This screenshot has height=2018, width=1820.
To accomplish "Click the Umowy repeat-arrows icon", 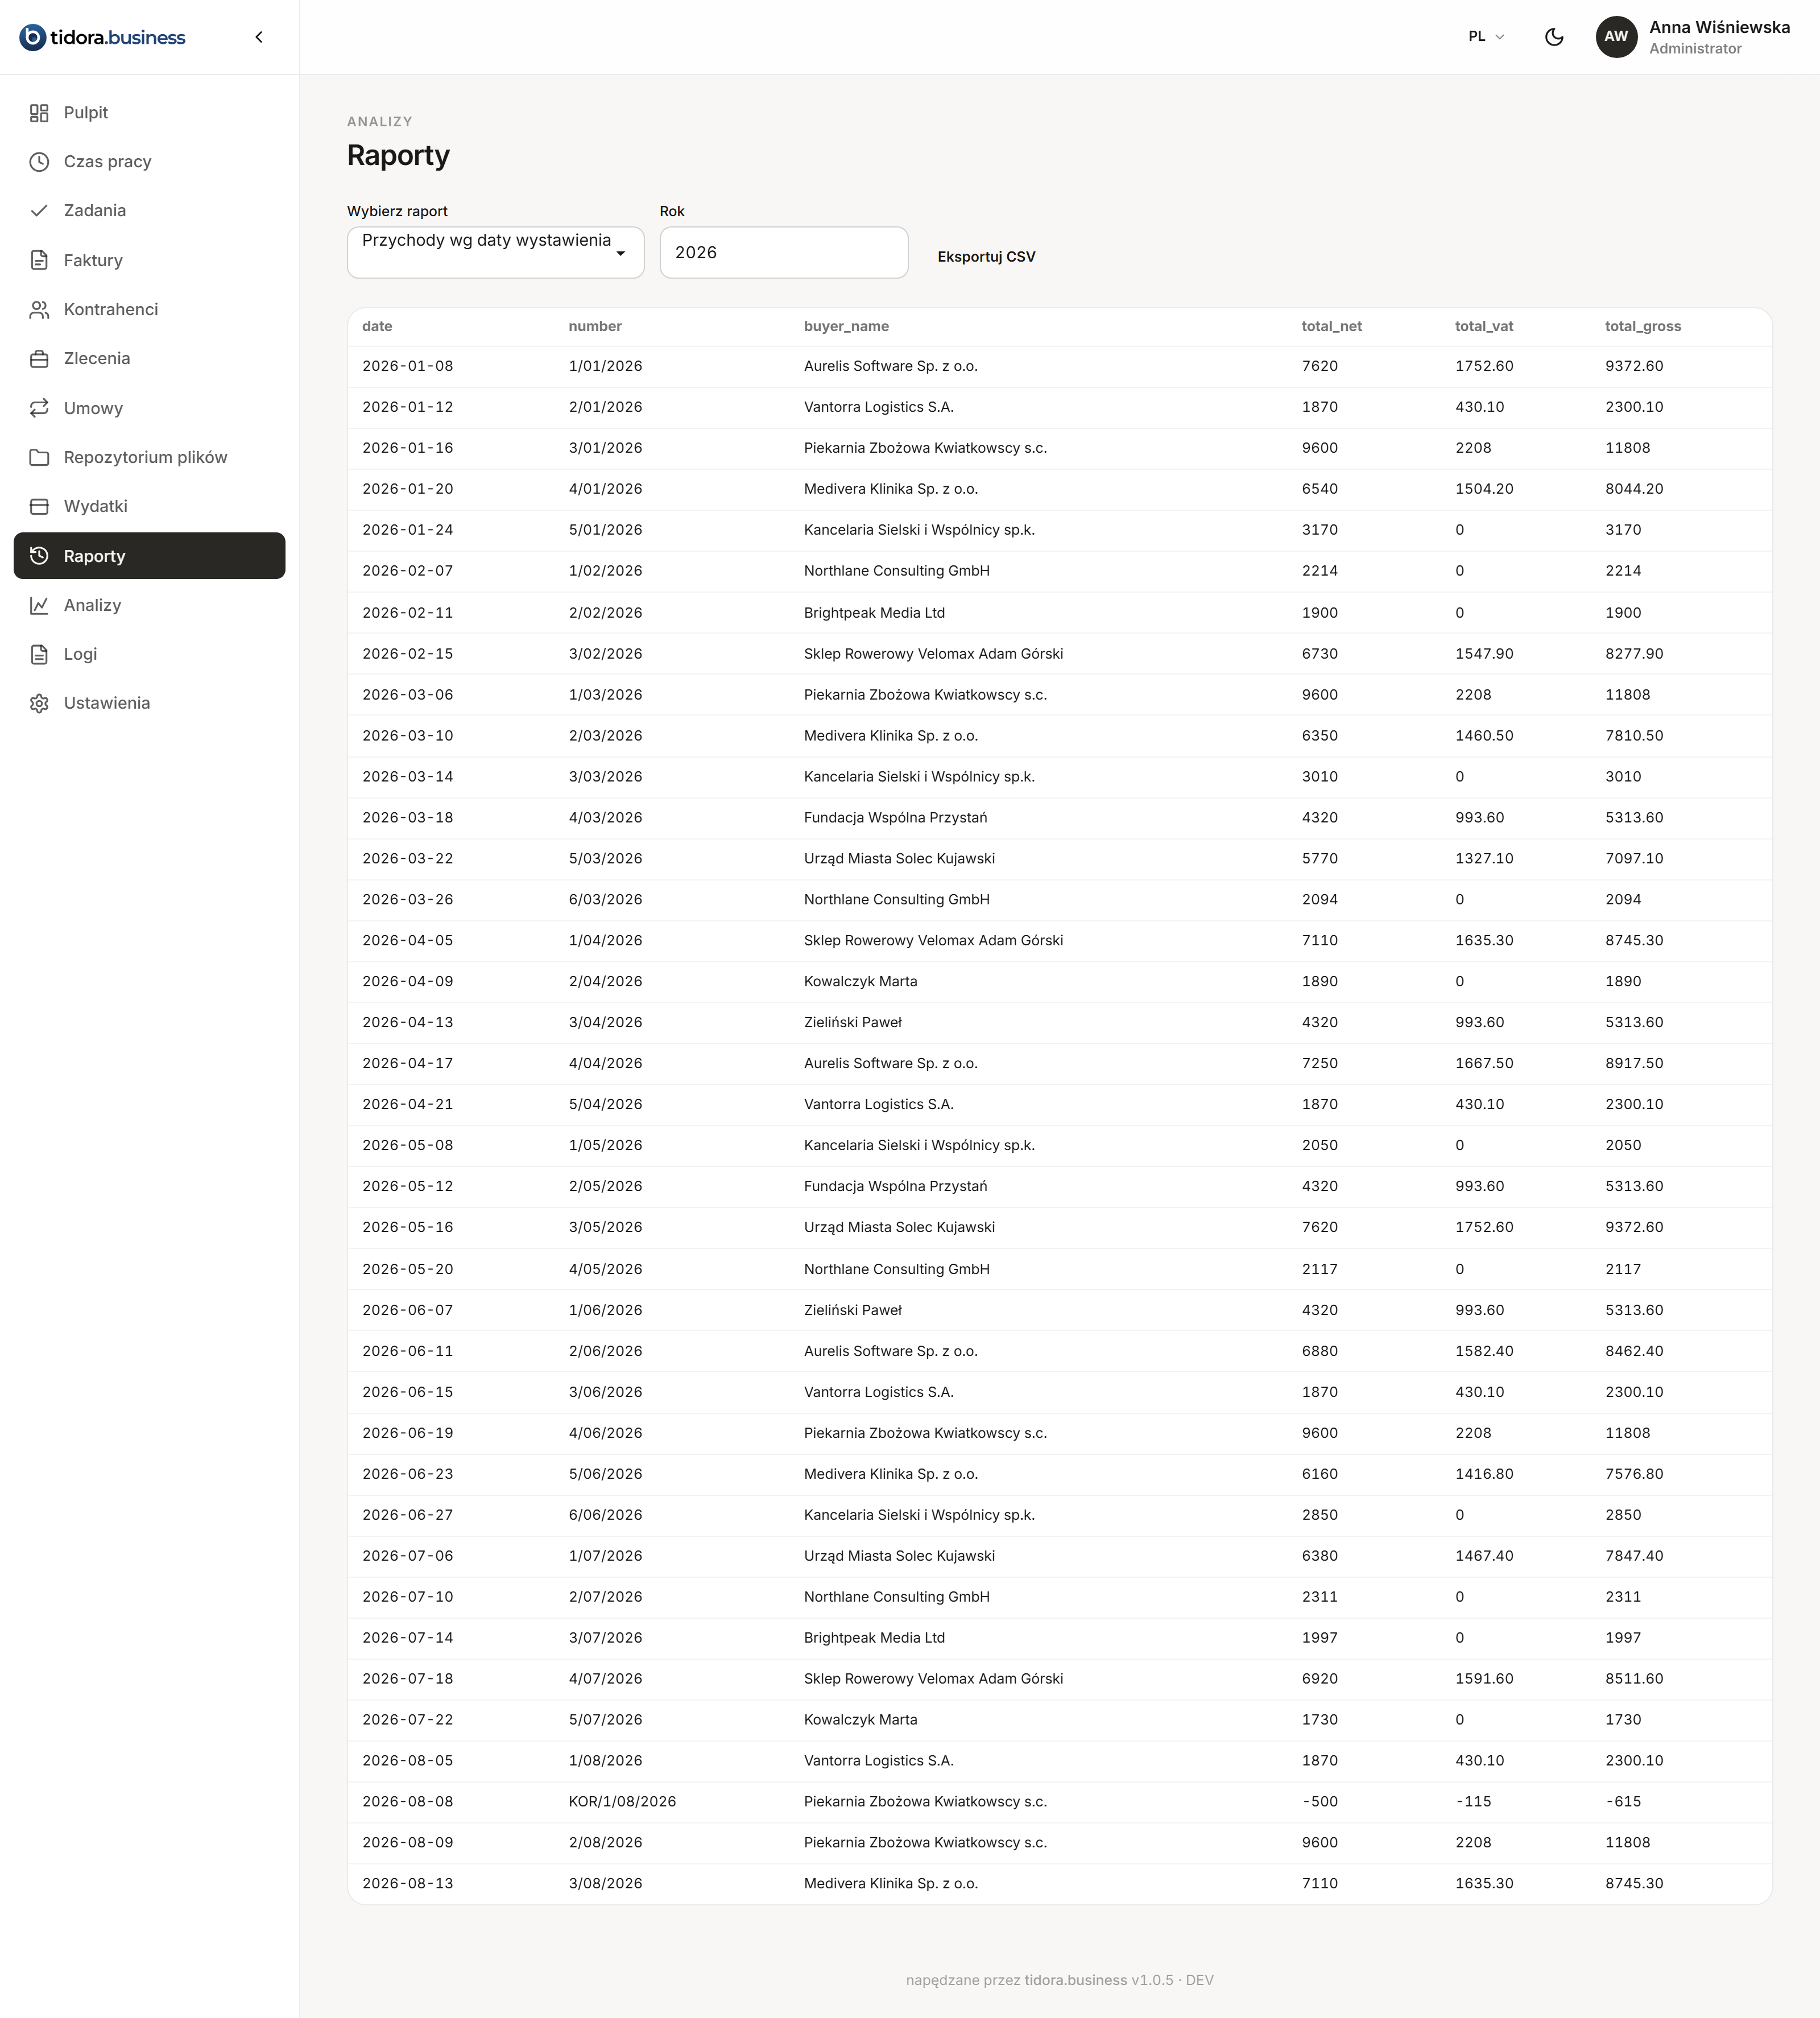I will coord(39,408).
